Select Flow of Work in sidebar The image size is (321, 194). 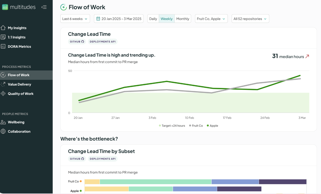coord(26,75)
